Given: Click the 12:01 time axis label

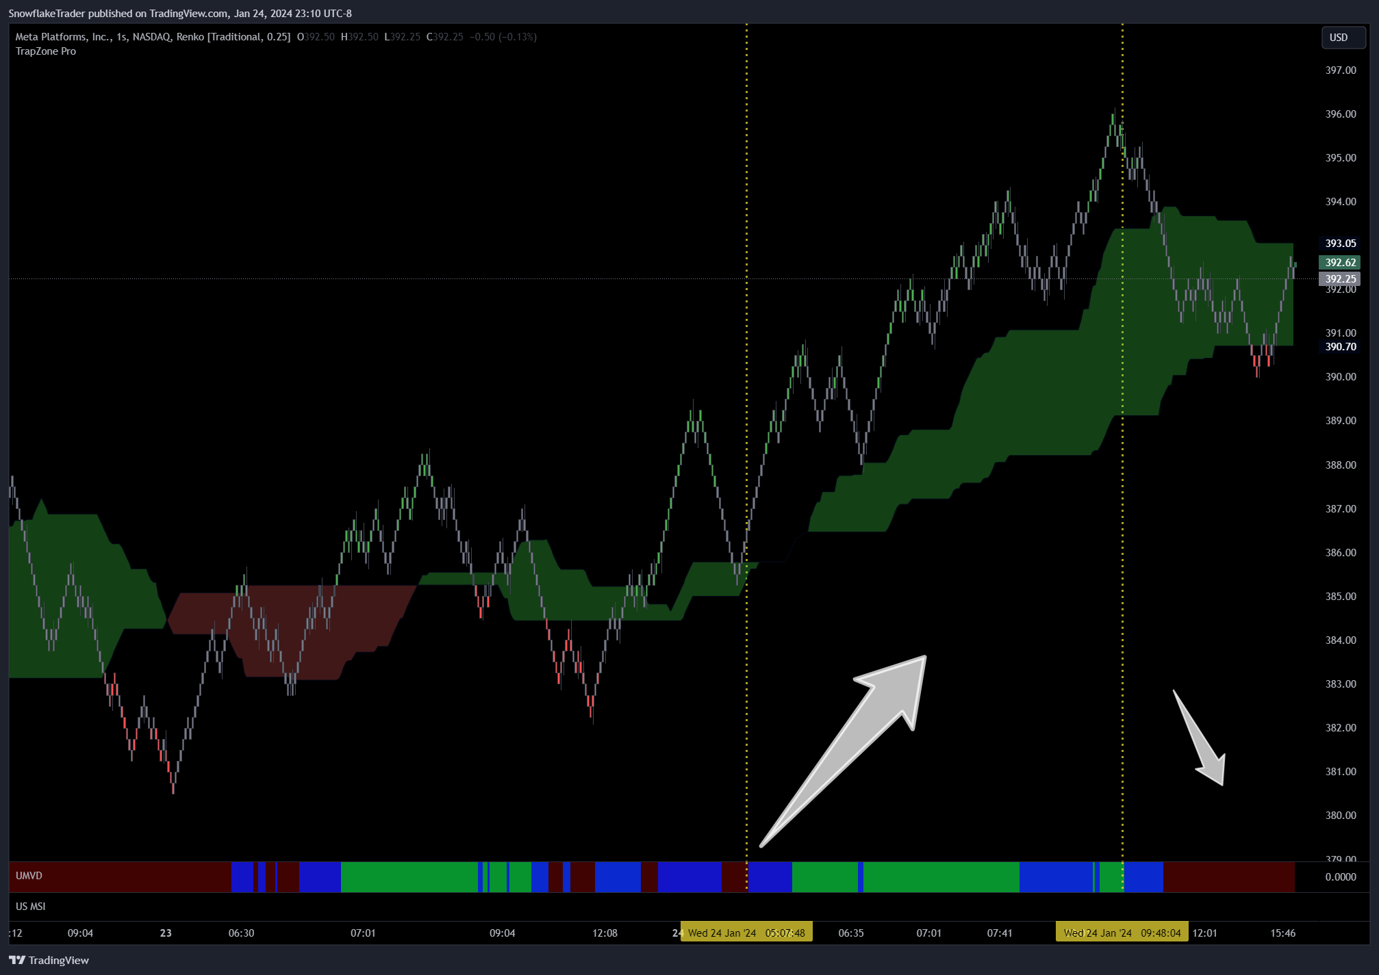Looking at the screenshot, I should tap(1205, 933).
